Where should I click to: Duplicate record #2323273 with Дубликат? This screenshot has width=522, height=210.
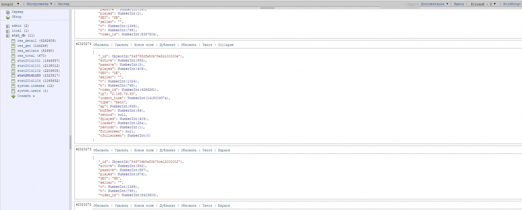167,150
